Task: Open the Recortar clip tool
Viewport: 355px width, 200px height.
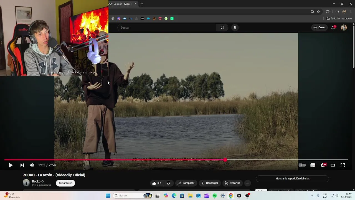Action: click(x=232, y=183)
